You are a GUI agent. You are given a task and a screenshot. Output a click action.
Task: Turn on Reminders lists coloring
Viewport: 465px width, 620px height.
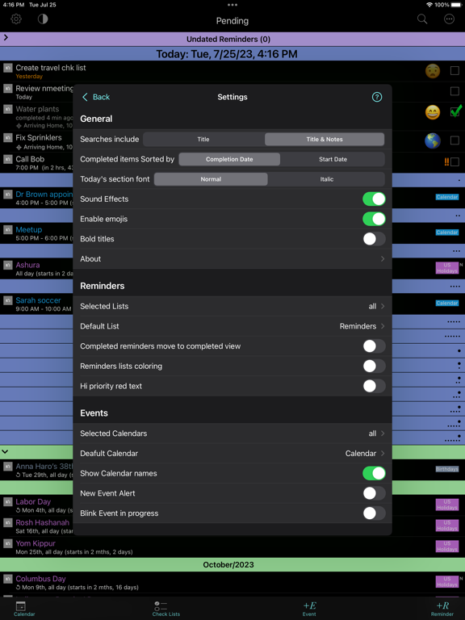pyautogui.click(x=374, y=367)
